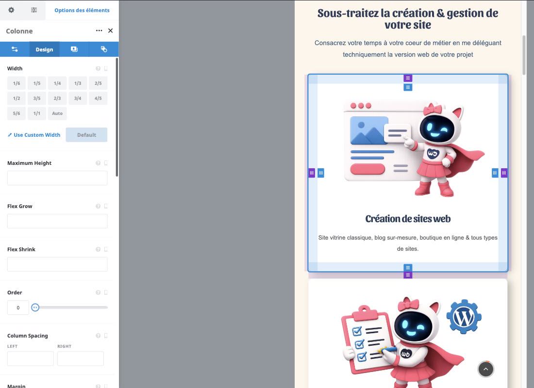Set column width to 4/5
The height and width of the screenshot is (388, 534).
98,98
